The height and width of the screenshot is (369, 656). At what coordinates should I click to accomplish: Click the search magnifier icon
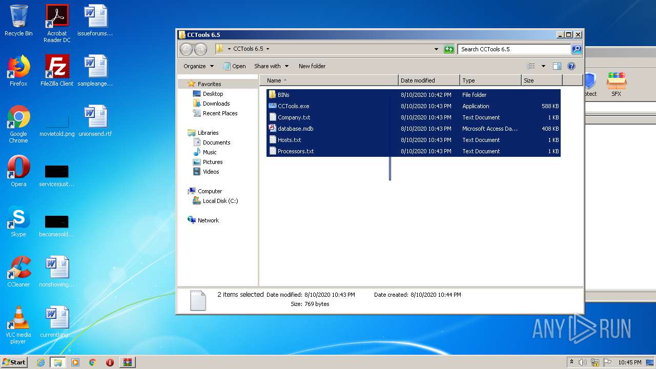(x=577, y=49)
